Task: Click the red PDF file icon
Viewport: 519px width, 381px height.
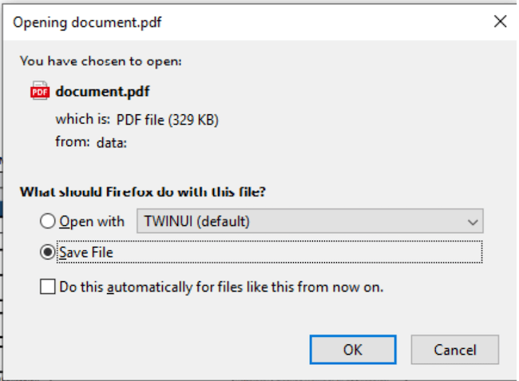Action: [40, 91]
